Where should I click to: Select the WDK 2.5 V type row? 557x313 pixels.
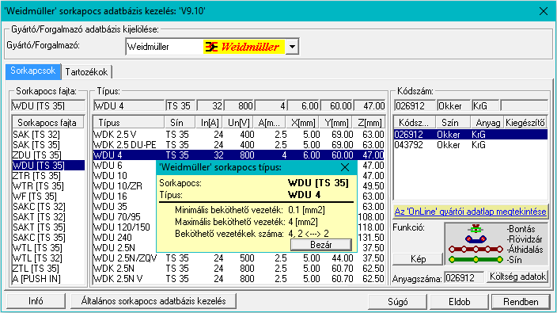click(x=239, y=135)
